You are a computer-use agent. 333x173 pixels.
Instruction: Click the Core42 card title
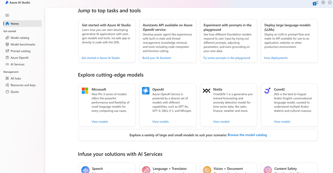(x=279, y=89)
